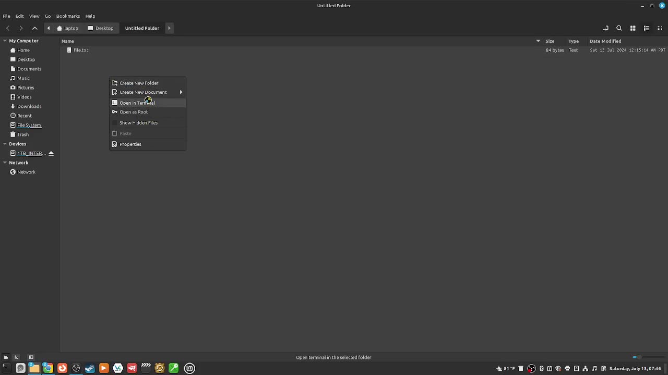
Task: Go up to the parent folder
Action: pyautogui.click(x=34, y=28)
